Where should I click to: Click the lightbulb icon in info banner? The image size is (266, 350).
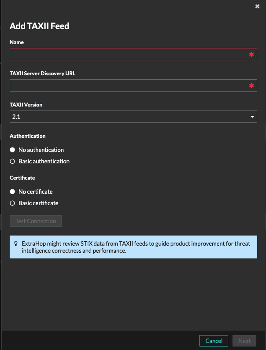pos(16,243)
